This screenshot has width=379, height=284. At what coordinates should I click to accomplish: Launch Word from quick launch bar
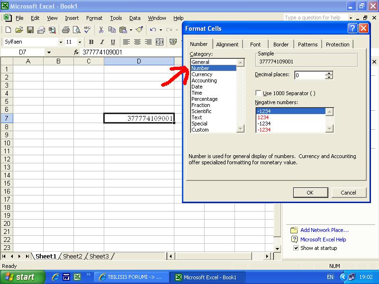pos(66,277)
